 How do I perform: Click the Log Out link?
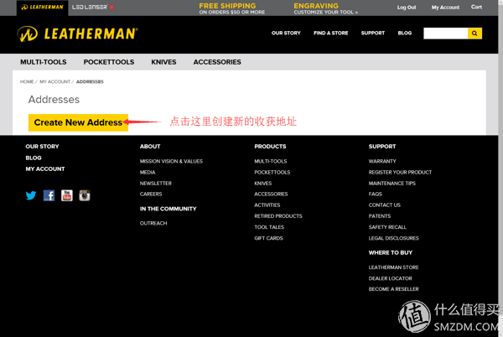click(x=407, y=7)
